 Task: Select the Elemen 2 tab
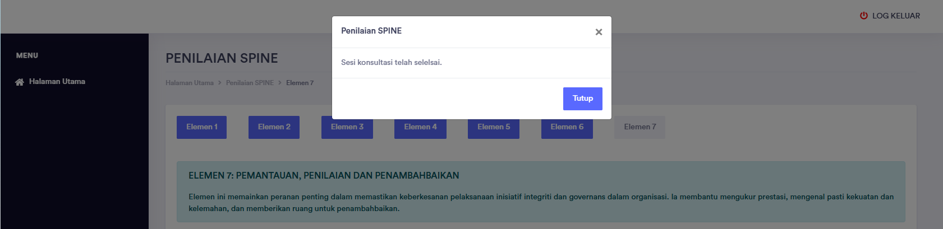pos(274,127)
